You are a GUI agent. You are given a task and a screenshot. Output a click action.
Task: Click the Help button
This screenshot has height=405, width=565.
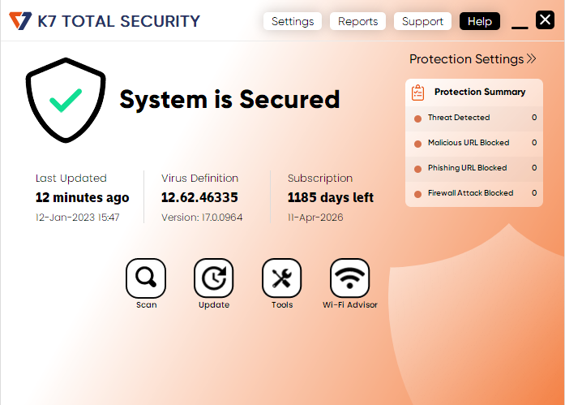[479, 21]
